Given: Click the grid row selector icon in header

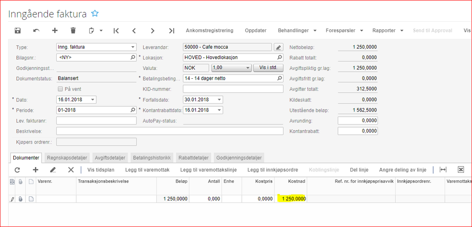Looking at the screenshot, I should 12,182.
